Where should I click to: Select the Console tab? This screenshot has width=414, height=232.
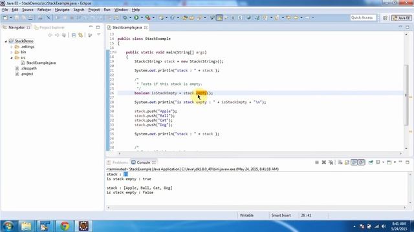click(144, 162)
